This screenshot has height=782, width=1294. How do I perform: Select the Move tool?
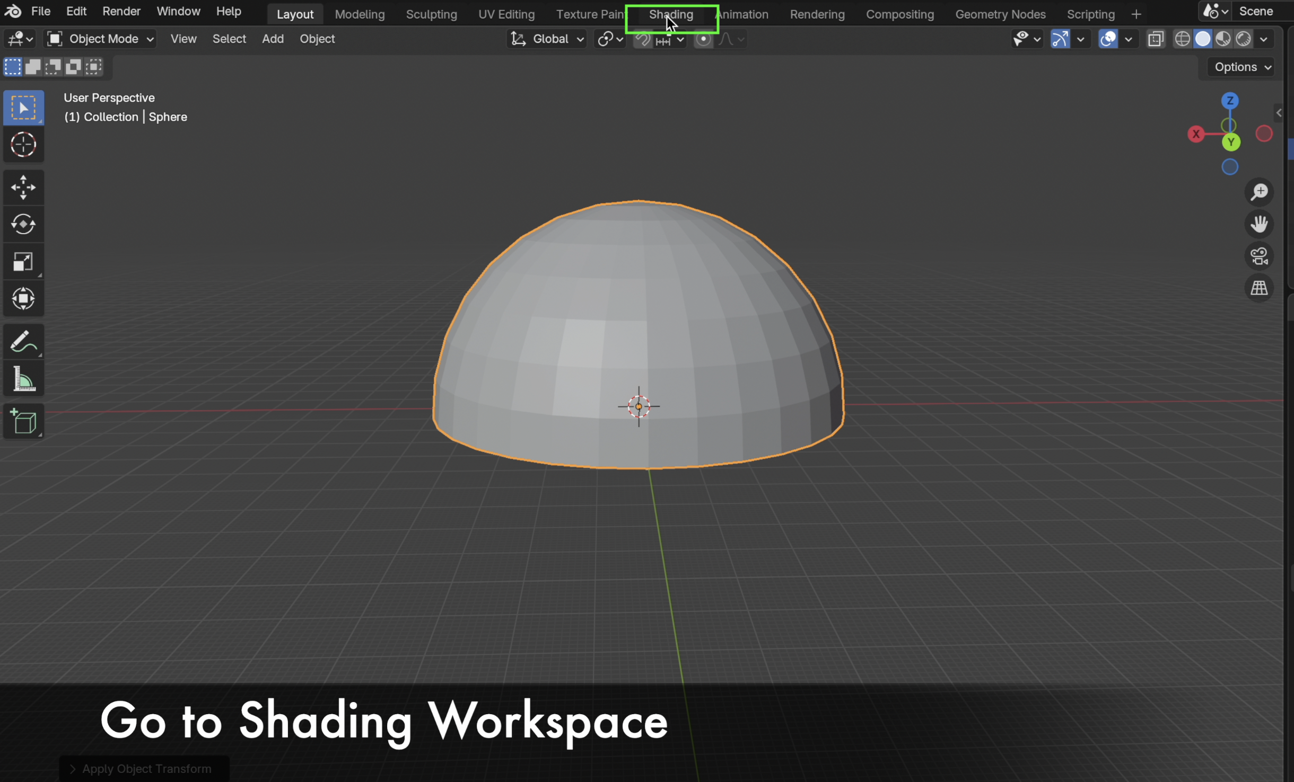[x=23, y=188]
